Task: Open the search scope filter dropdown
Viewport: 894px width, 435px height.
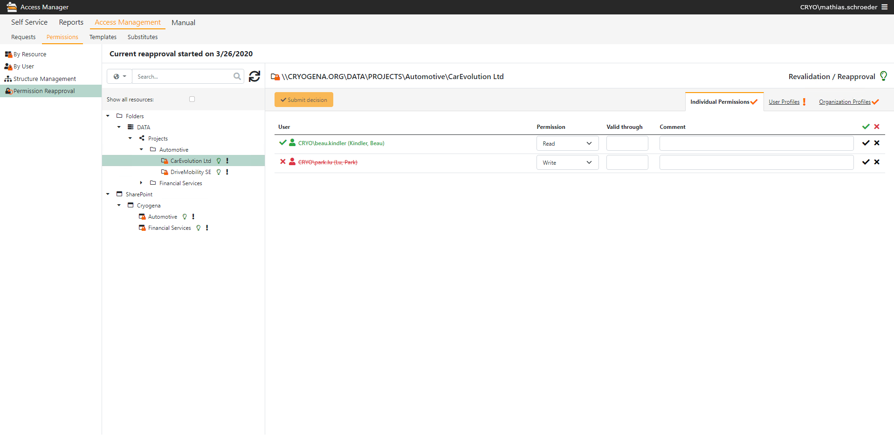Action: [120, 76]
